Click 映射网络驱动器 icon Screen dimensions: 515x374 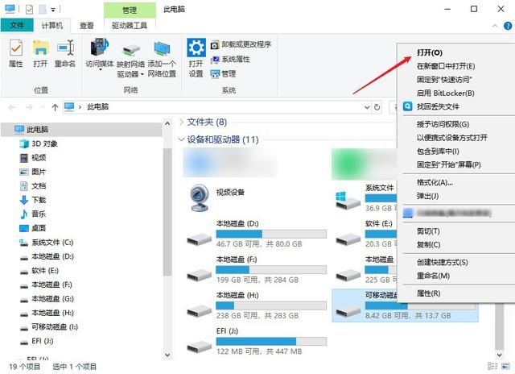pyautogui.click(x=130, y=50)
